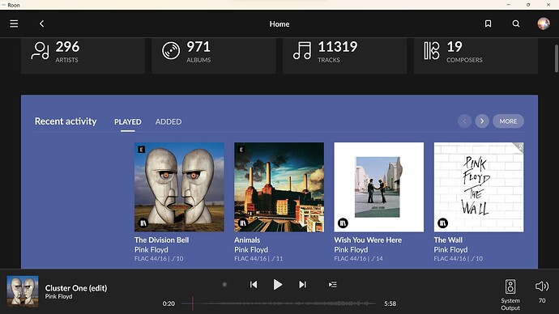This screenshot has width=559, height=314.
Task: Click the signal path dot indicator
Action: pos(224,284)
